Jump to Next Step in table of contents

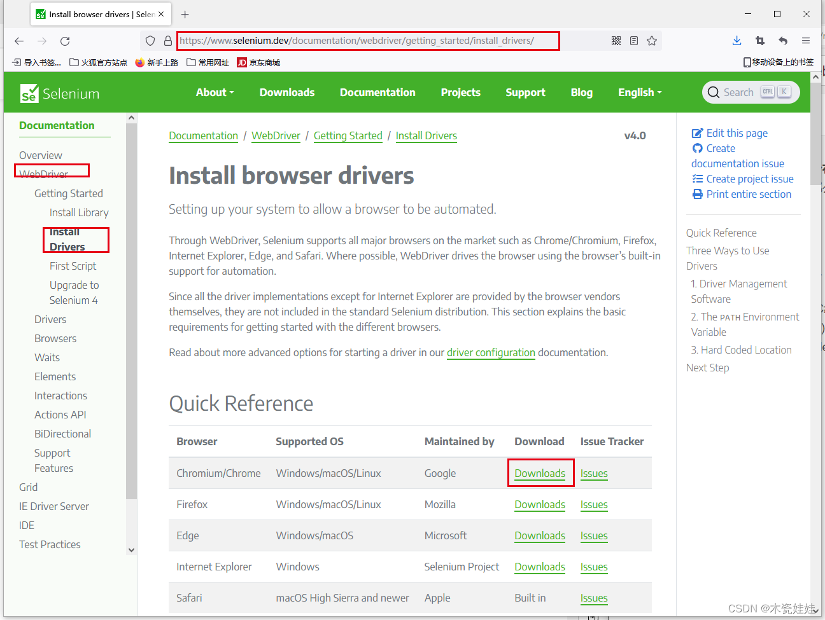pos(708,368)
